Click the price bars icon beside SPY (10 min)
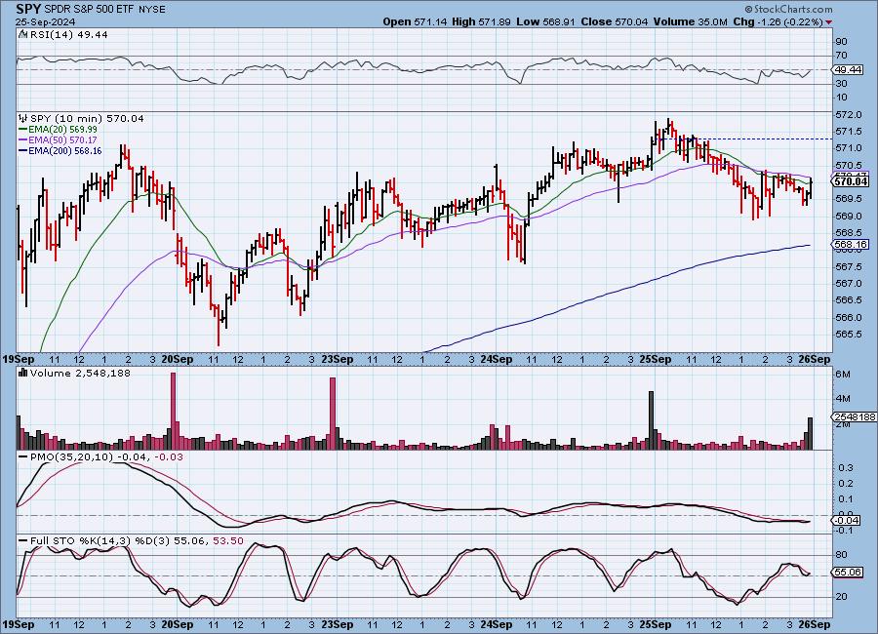This screenshot has width=878, height=634. [x=23, y=118]
